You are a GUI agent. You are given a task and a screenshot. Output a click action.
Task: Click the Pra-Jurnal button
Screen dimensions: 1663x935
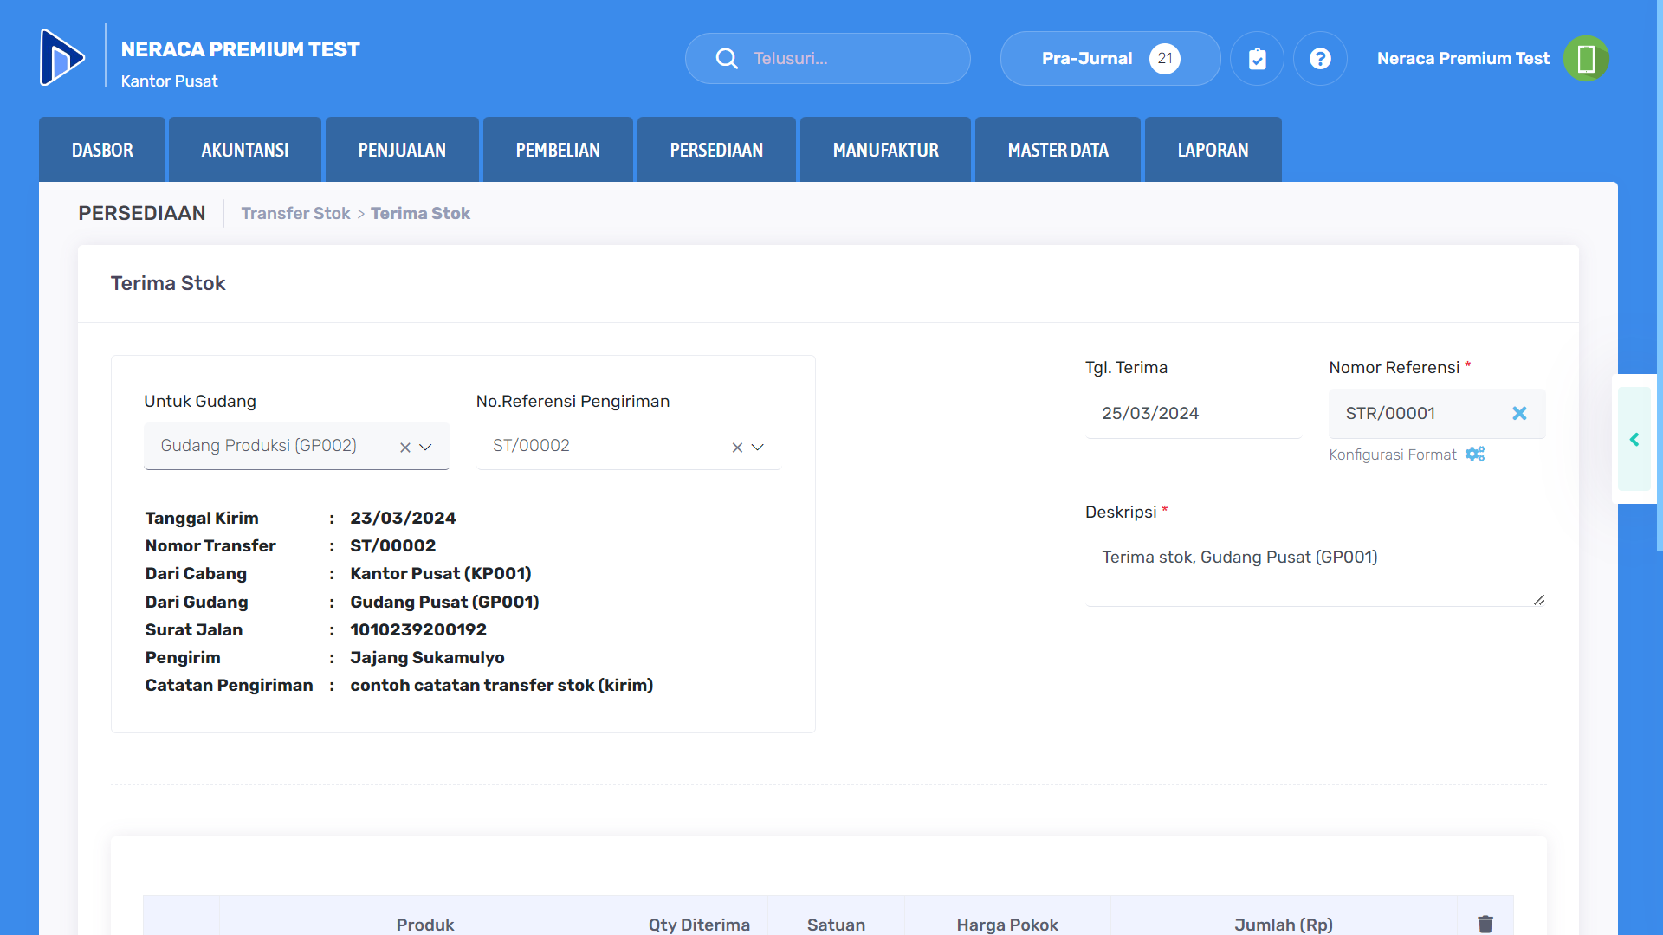pos(1110,59)
